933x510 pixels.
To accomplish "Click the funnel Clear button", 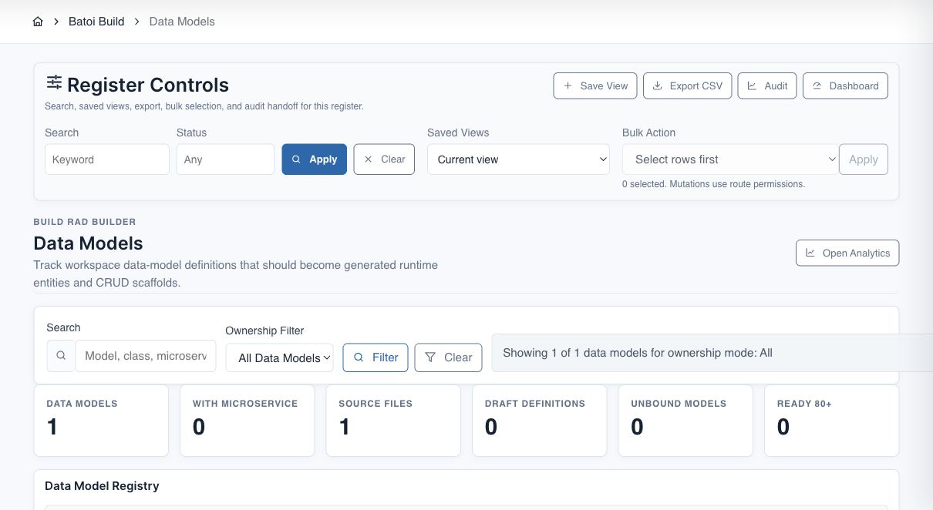I will click(x=448, y=357).
